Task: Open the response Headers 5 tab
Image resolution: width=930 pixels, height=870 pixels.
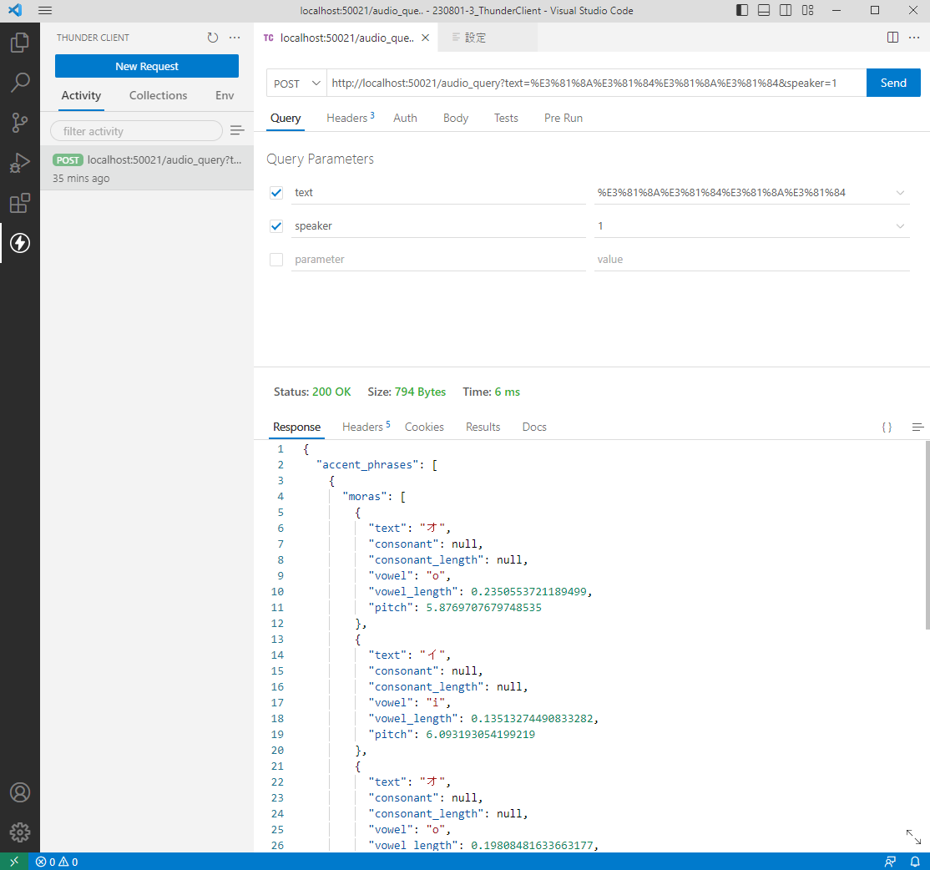Action: [366, 427]
